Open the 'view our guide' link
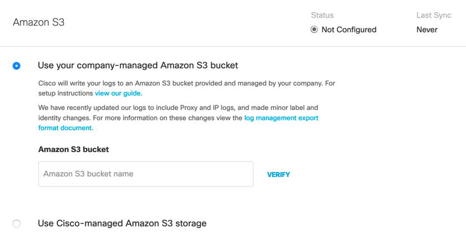 (x=118, y=93)
